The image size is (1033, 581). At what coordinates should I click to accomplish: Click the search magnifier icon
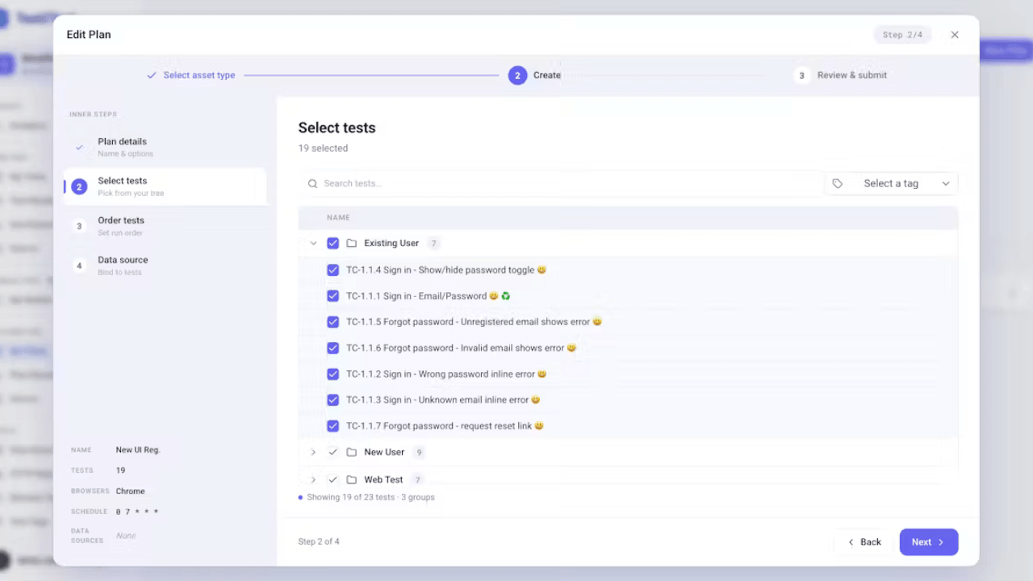312,183
